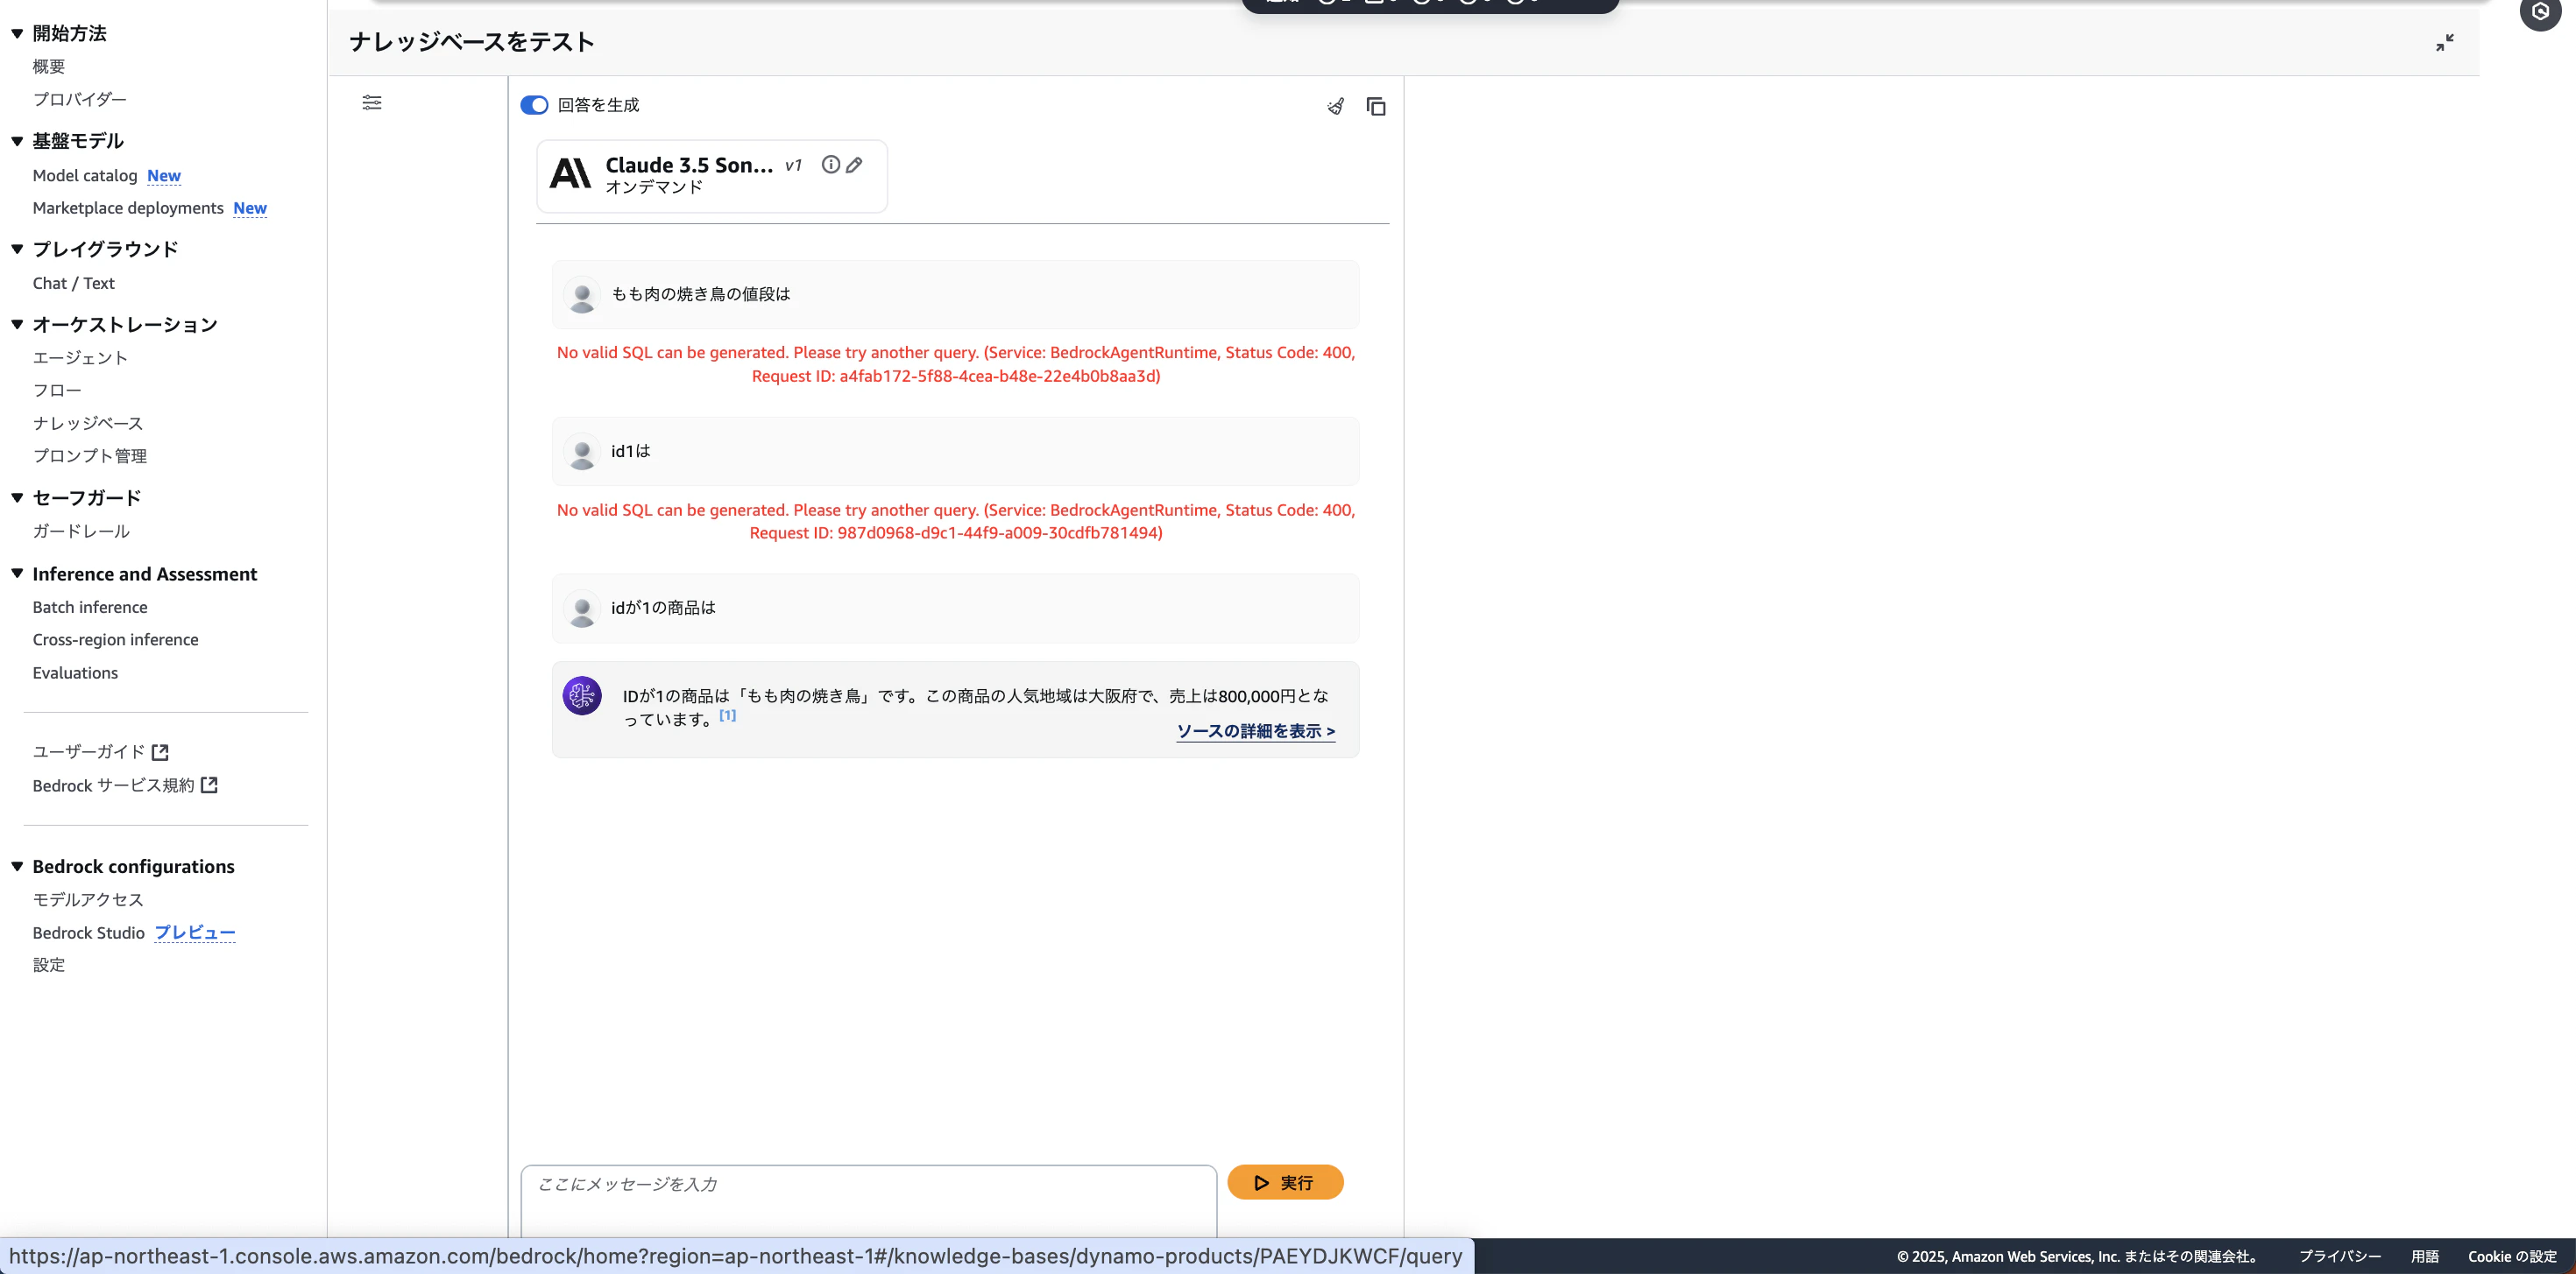Collapse fullscreen view with shrink icon
Viewport: 2576px width, 1274px height.
click(2444, 43)
